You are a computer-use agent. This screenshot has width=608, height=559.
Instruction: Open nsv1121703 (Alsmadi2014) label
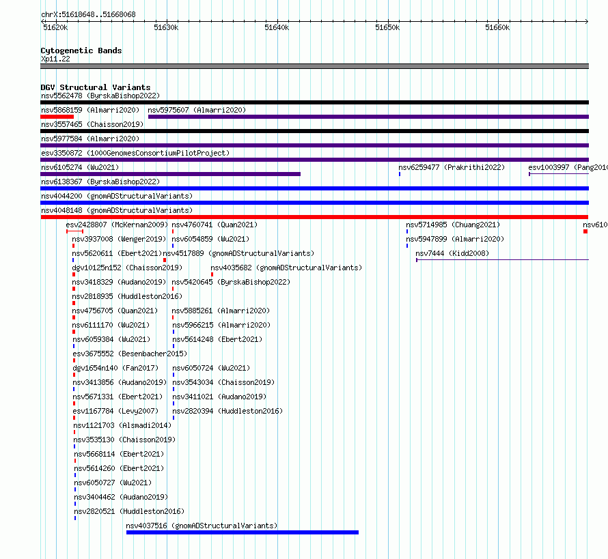click(x=122, y=425)
